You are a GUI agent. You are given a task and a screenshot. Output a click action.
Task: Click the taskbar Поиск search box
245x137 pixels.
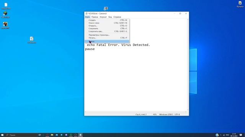click(x=21, y=135)
